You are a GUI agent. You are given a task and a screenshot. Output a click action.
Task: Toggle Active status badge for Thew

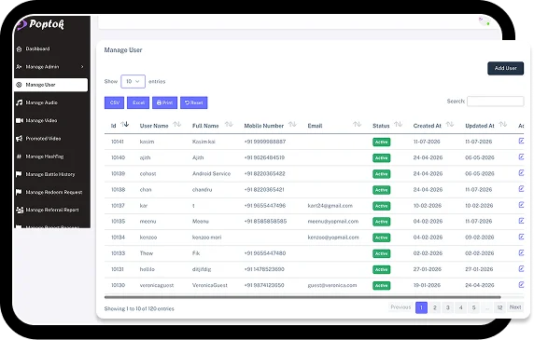coord(382,253)
